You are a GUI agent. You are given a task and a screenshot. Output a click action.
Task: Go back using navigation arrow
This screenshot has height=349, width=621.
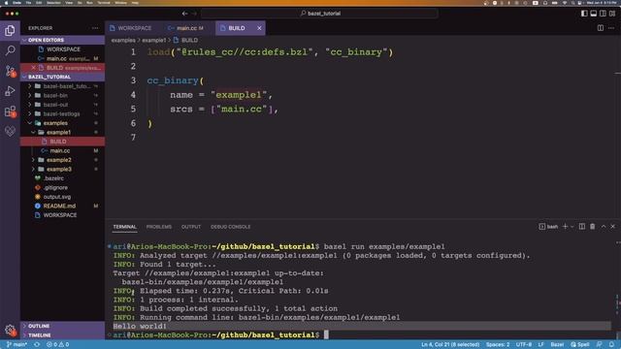[185, 14]
